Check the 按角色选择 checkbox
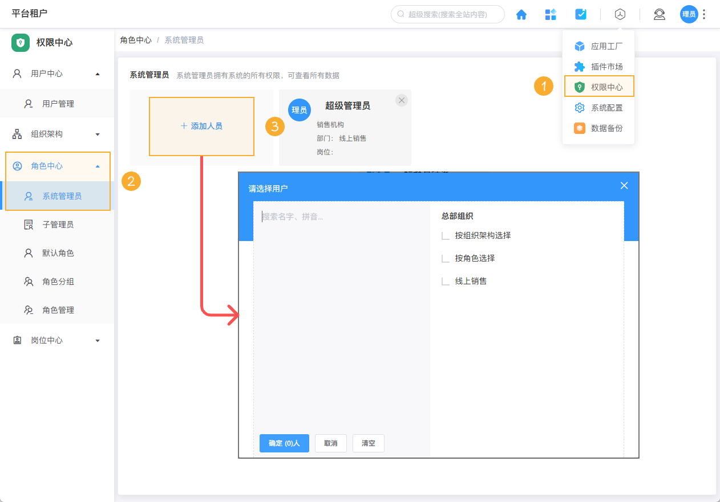720x502 pixels. pos(446,258)
